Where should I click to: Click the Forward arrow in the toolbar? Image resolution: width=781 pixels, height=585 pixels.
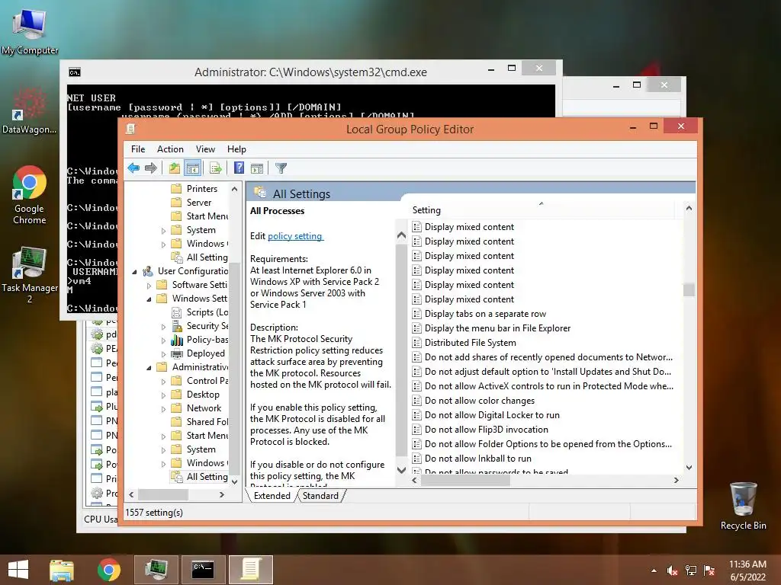click(x=151, y=168)
